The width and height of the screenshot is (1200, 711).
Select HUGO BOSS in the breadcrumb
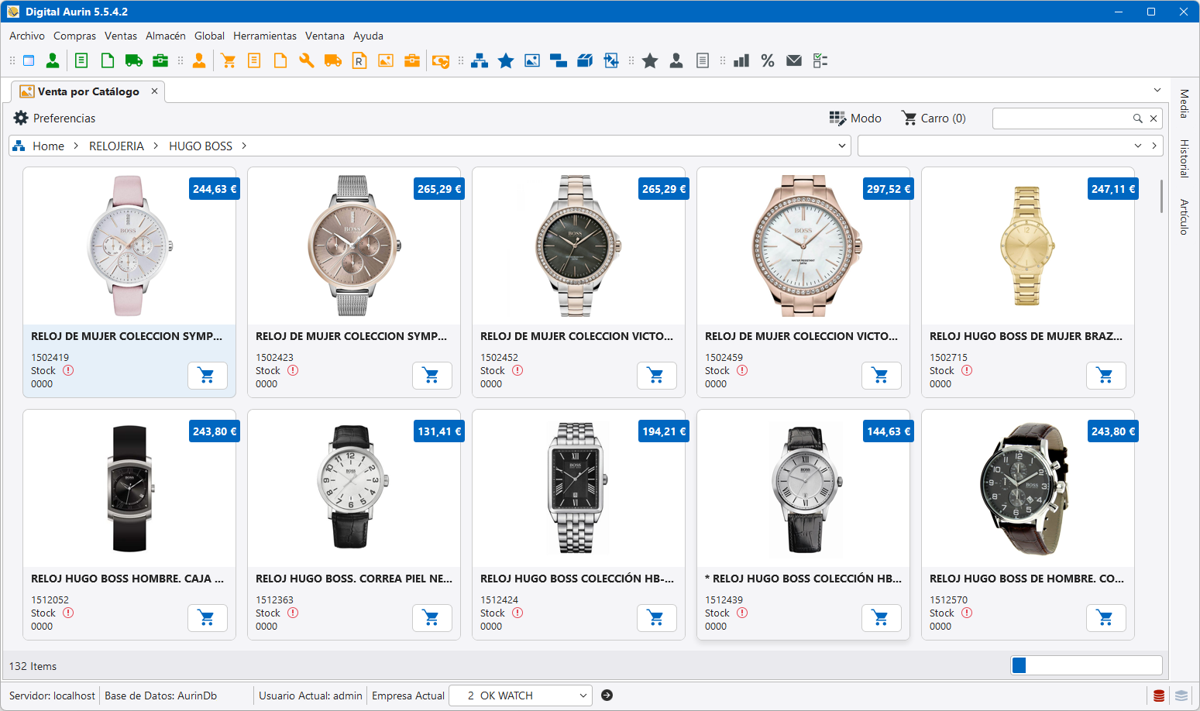[x=201, y=146]
